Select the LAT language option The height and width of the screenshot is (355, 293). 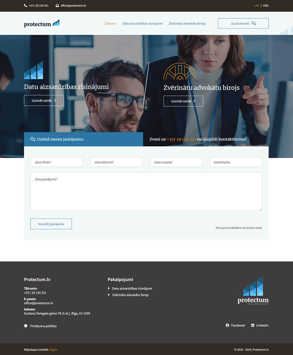tap(256, 5)
